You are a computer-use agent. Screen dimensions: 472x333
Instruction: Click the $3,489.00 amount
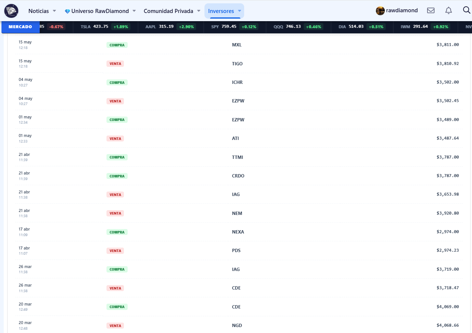pyautogui.click(x=448, y=120)
